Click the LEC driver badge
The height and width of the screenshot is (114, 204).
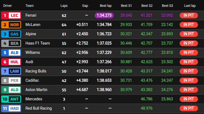(11, 16)
